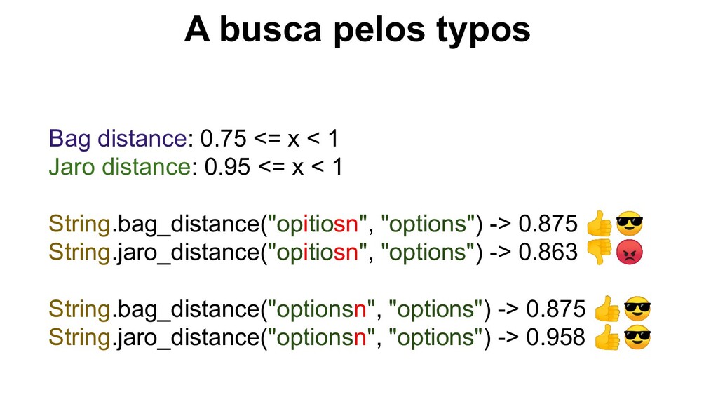Click the sunglasses emoji on first bag_distance line
Viewport: 718px width, 404px height.
click(629, 224)
